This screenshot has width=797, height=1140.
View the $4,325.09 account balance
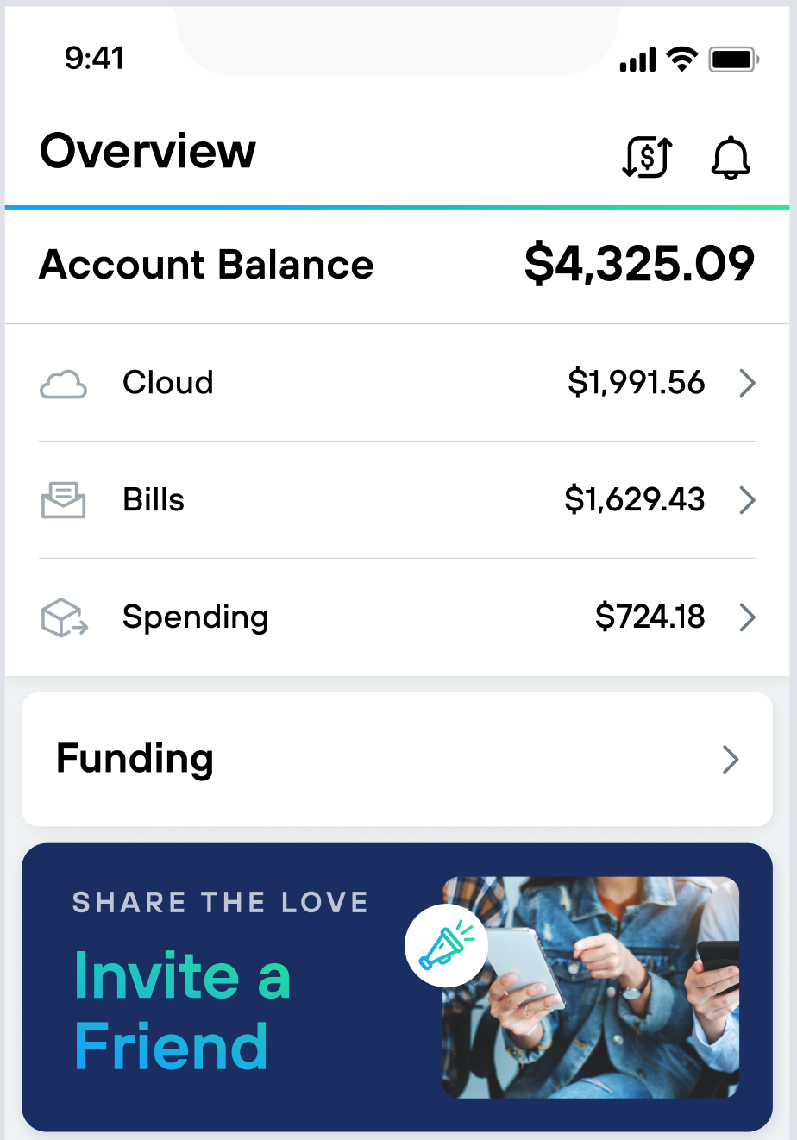[x=639, y=264]
